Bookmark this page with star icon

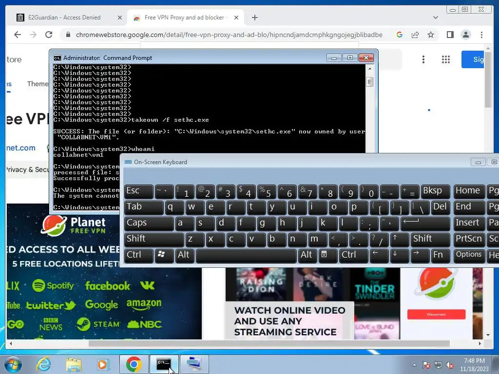(431, 35)
